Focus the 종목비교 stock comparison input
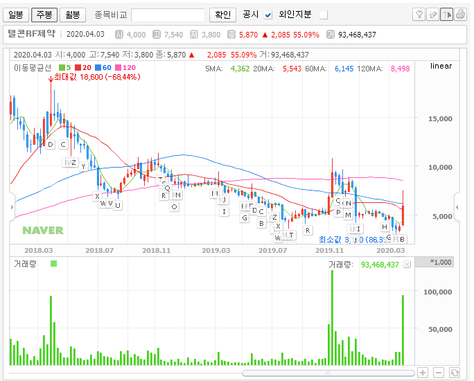Viewport: 474px width, 381px height. click(168, 15)
